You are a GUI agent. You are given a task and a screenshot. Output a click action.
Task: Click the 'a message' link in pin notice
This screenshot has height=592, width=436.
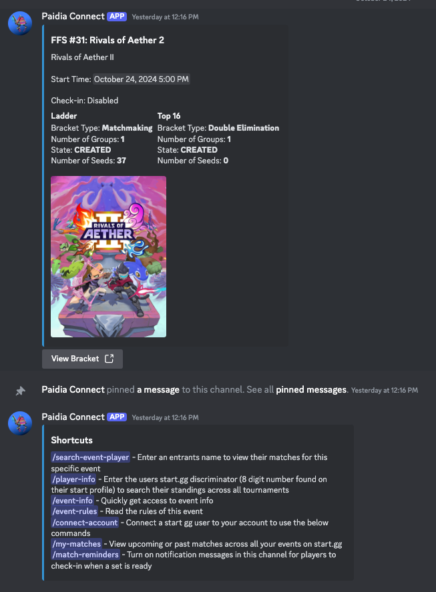tap(158, 389)
